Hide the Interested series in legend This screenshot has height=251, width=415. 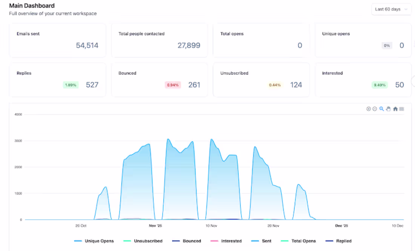(x=226, y=241)
